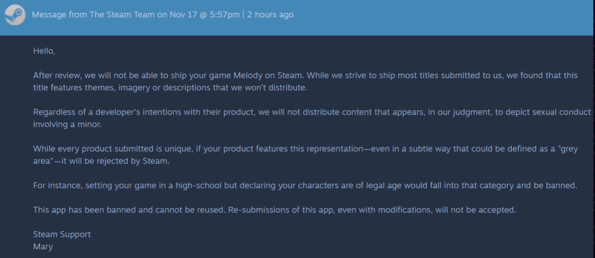Viewport: 595px width, 258px height.
Task: Click the "2 hours ago" relative time
Action: 270,15
